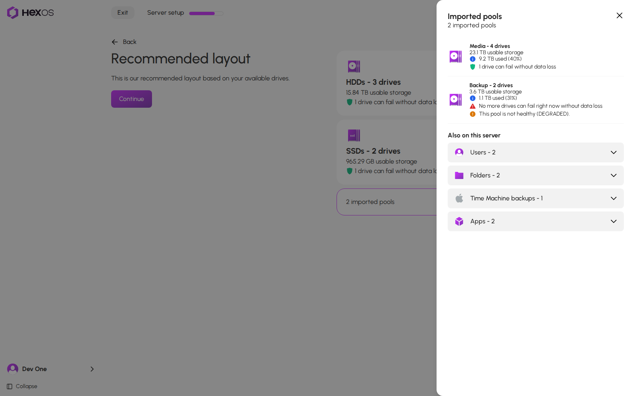
Task: Click the Media pool drive icon
Action: point(456,57)
